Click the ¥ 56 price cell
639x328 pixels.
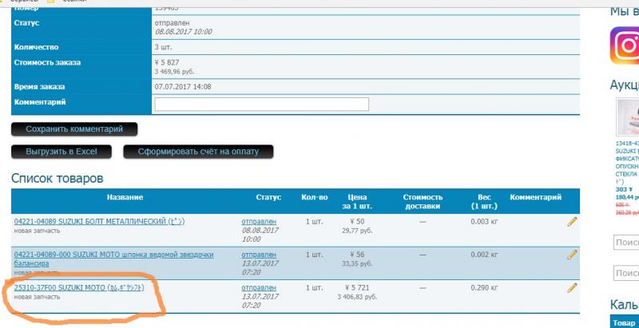pos(357,255)
